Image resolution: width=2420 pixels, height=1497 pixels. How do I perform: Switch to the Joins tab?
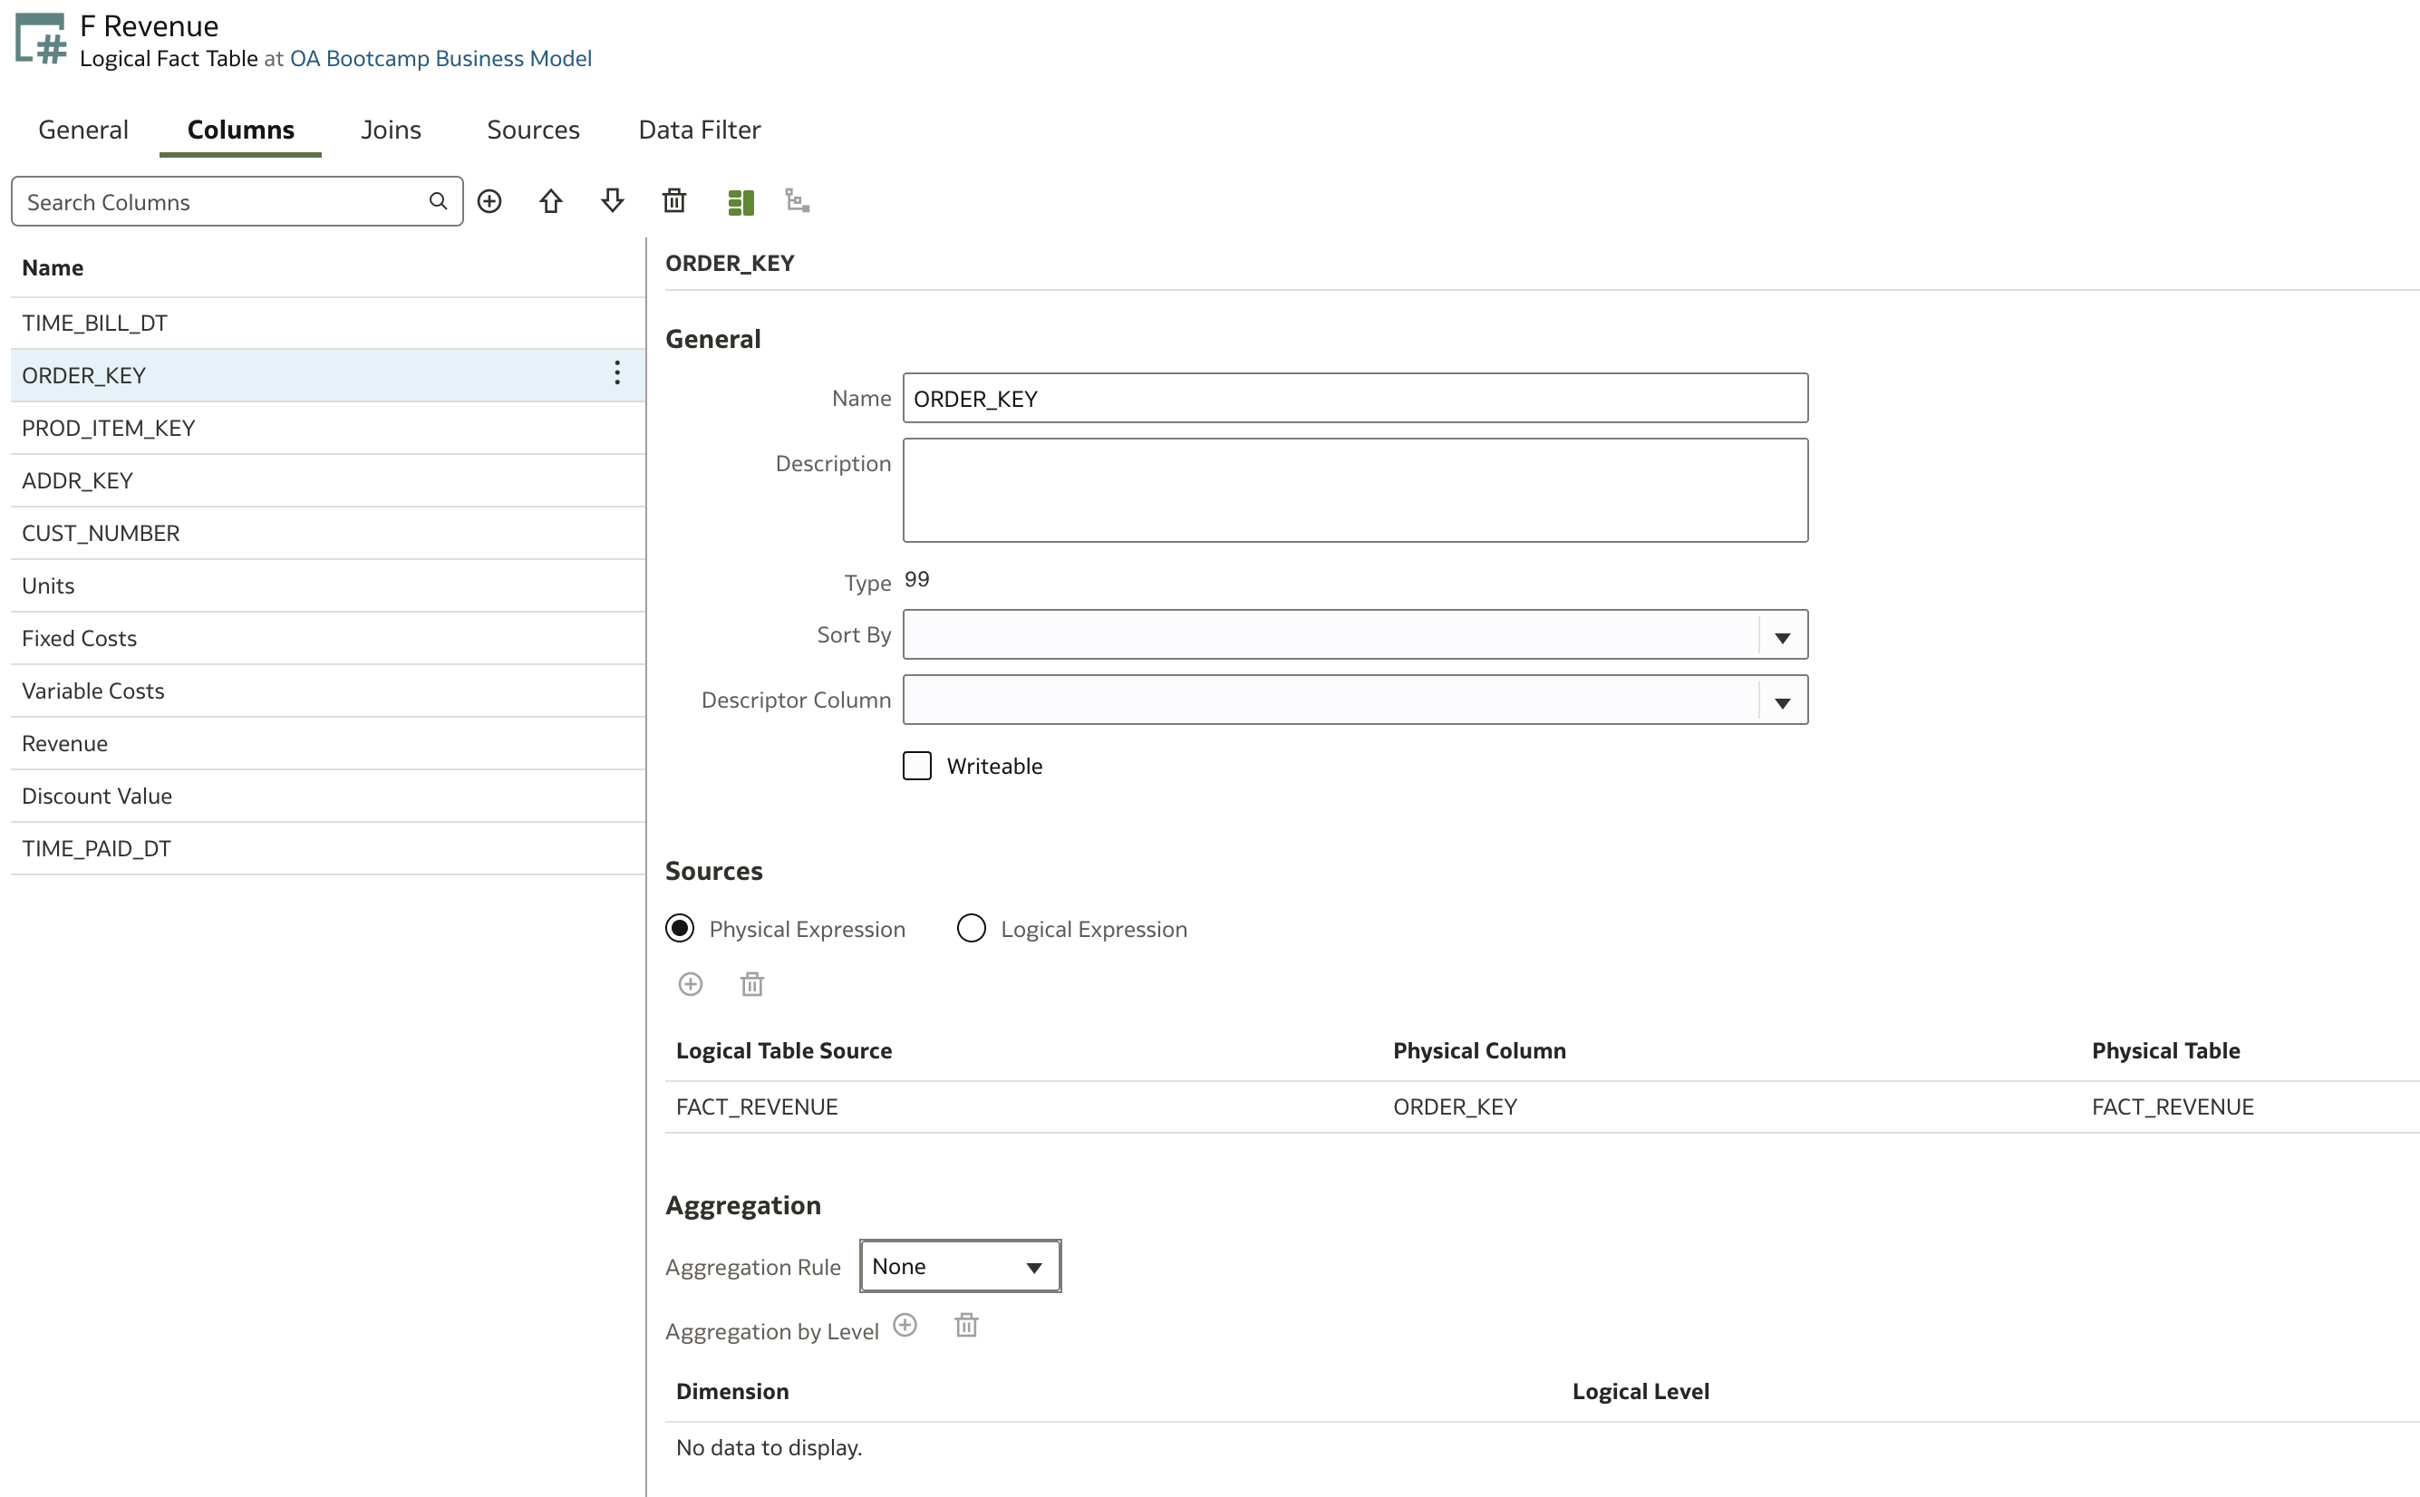pos(392,130)
